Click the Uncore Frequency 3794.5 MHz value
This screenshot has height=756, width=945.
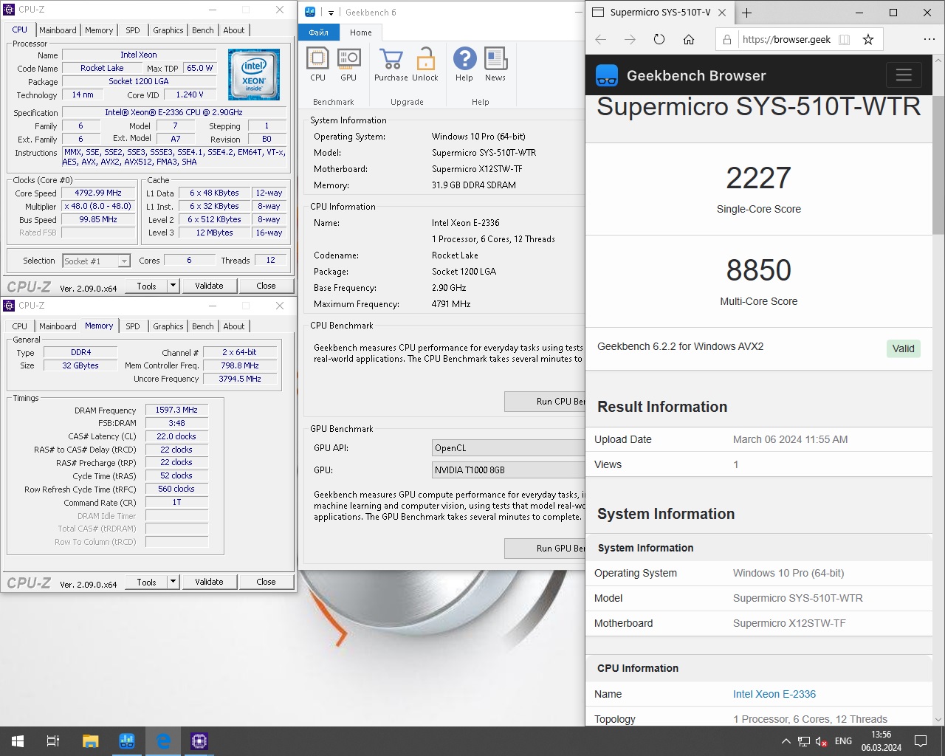tap(240, 379)
